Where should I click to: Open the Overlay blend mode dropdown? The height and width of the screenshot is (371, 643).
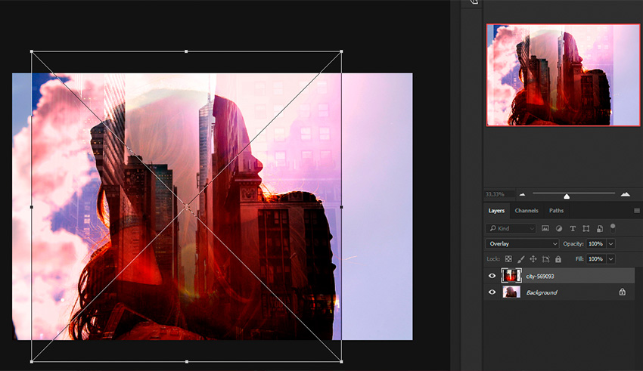point(522,244)
